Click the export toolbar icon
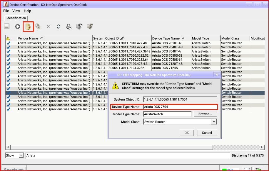 coord(90,27)
